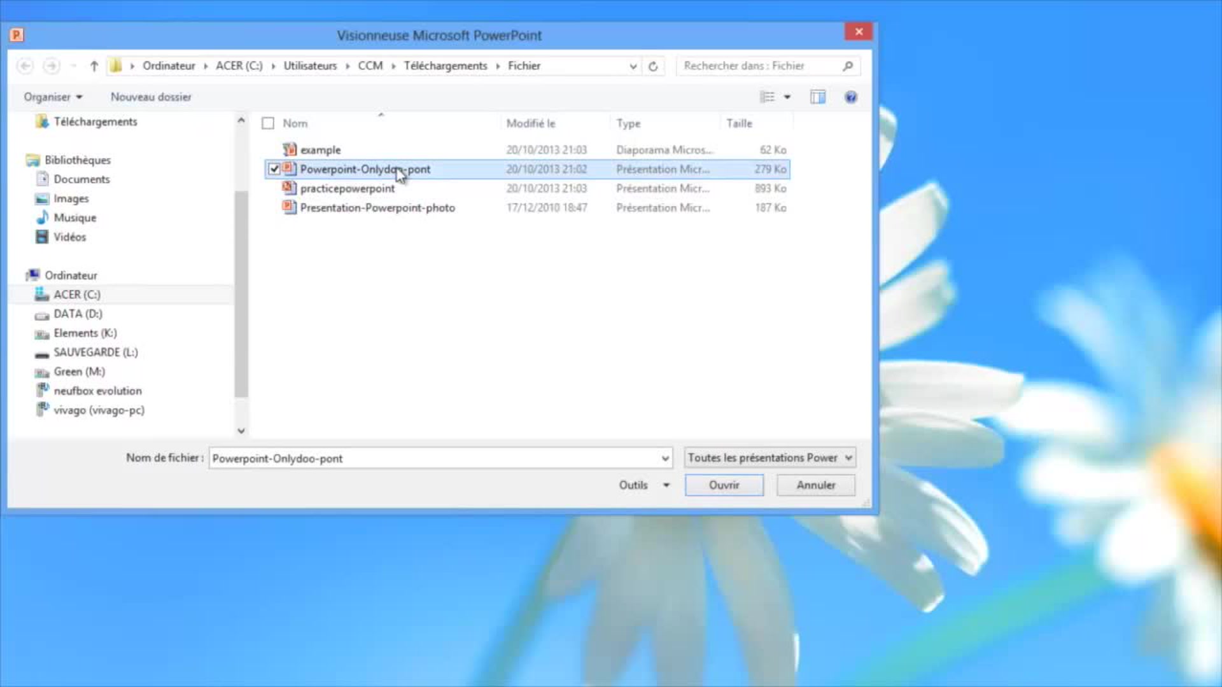The width and height of the screenshot is (1222, 687).
Task: Click the Musique note icon
Action: [42, 218]
